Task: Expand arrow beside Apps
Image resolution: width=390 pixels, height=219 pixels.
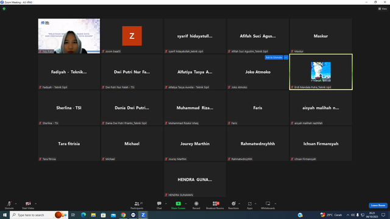Action: point(255,204)
